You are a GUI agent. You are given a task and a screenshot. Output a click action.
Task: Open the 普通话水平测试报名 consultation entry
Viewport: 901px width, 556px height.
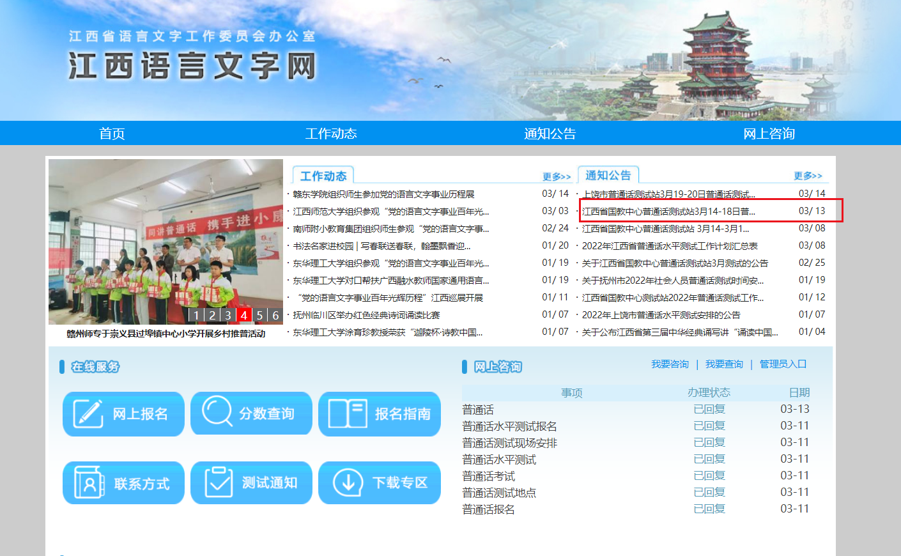tap(509, 426)
